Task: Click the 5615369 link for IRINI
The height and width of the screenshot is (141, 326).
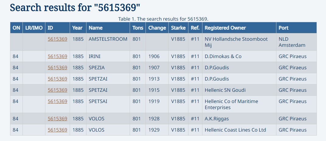Action: (x=57, y=57)
